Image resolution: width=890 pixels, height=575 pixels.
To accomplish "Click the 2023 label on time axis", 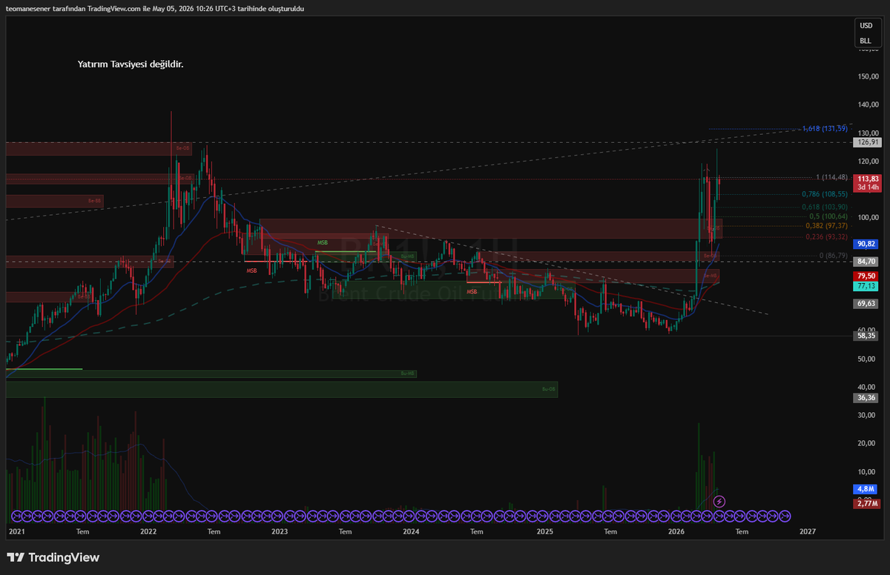I will [280, 531].
